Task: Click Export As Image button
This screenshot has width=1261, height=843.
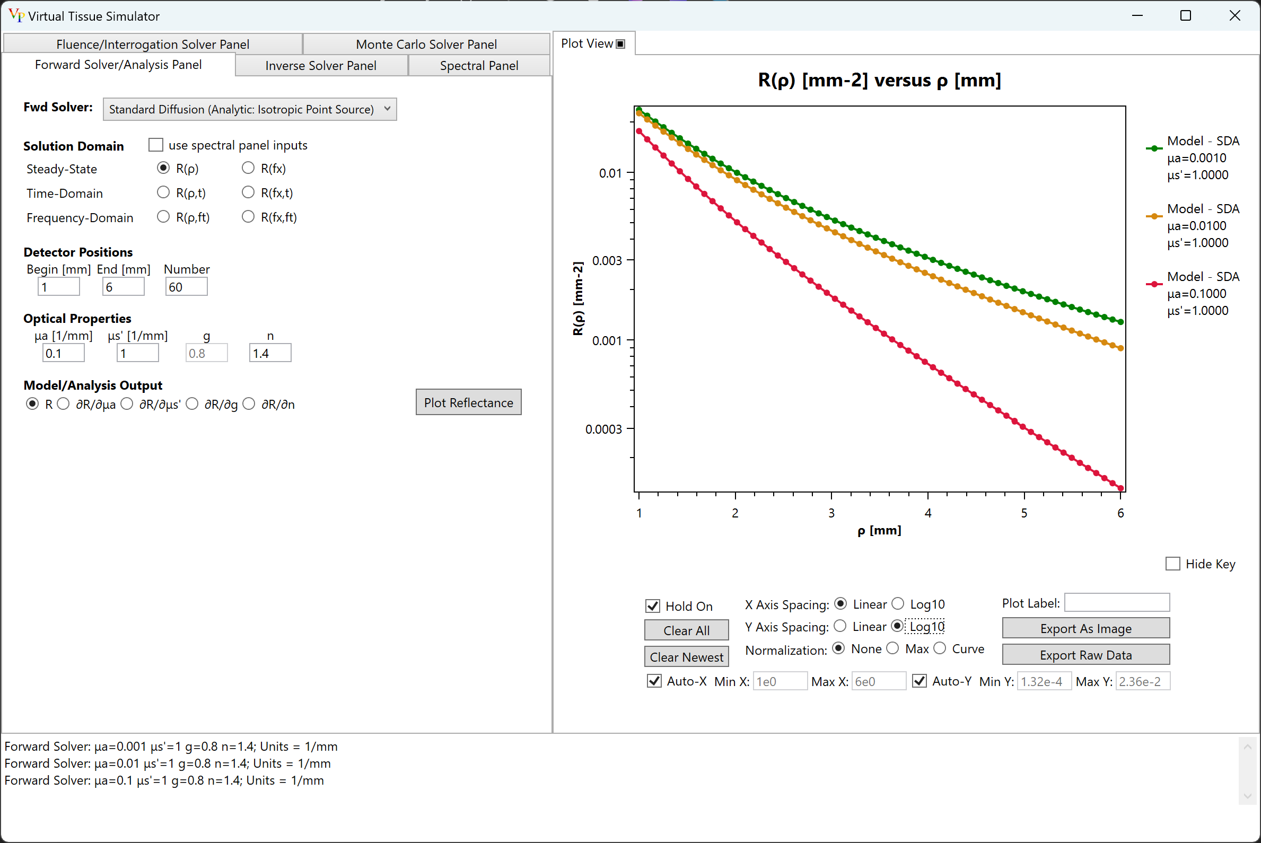Action: click(1087, 628)
